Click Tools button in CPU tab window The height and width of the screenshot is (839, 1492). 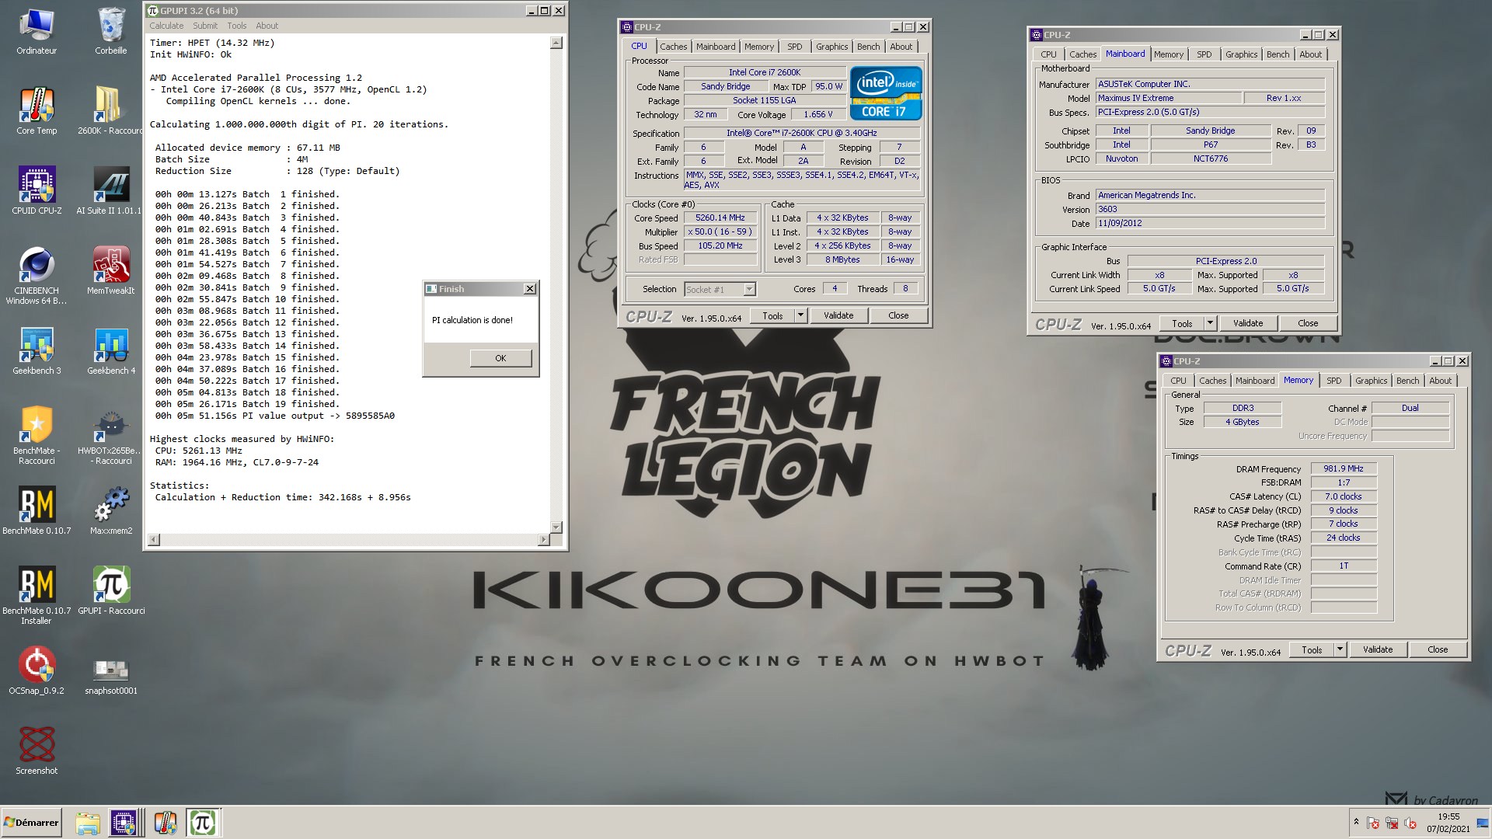click(x=772, y=315)
